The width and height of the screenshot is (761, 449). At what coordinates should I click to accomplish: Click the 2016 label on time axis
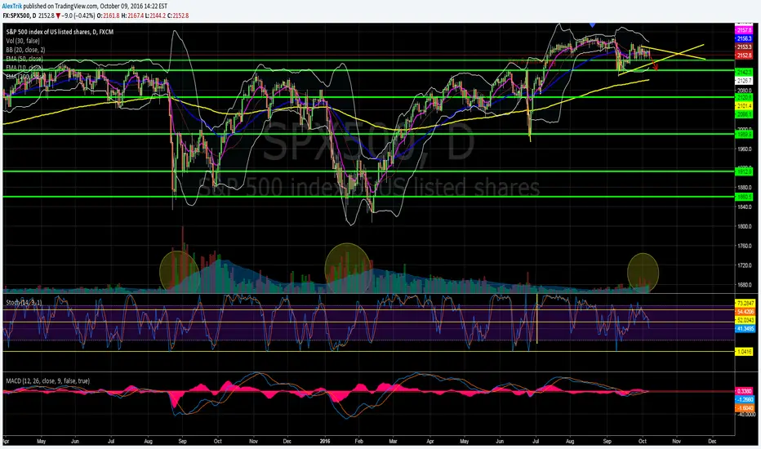click(x=325, y=441)
